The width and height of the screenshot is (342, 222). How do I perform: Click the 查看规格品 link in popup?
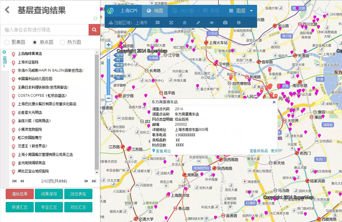coord(259,151)
